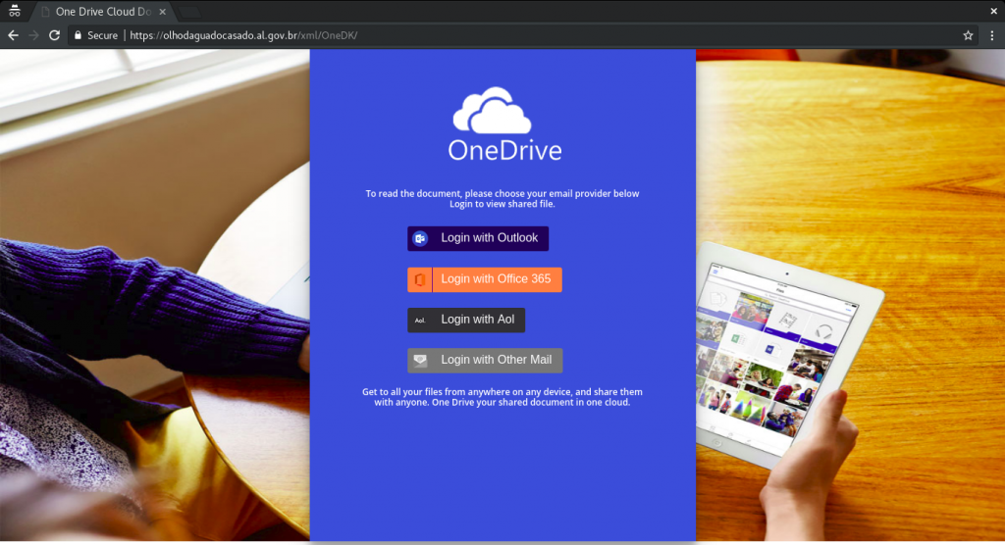
Task: Click the OneDrive title text
Action: tap(505, 151)
